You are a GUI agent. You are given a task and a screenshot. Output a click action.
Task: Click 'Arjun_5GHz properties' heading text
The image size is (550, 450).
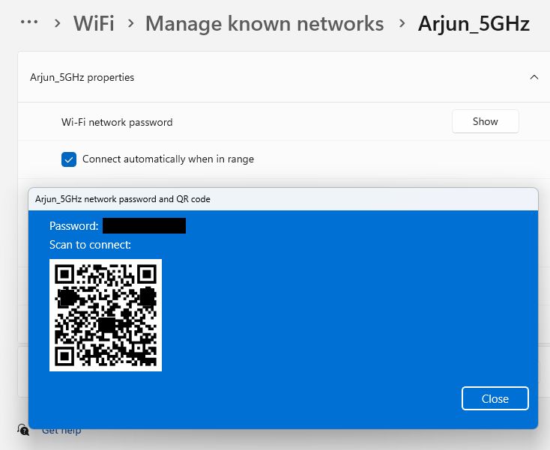tap(82, 77)
